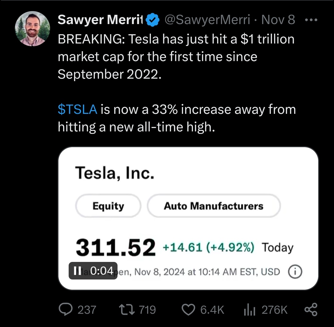Like the post with heart icon
The height and width of the screenshot is (327, 334).
coord(188,310)
